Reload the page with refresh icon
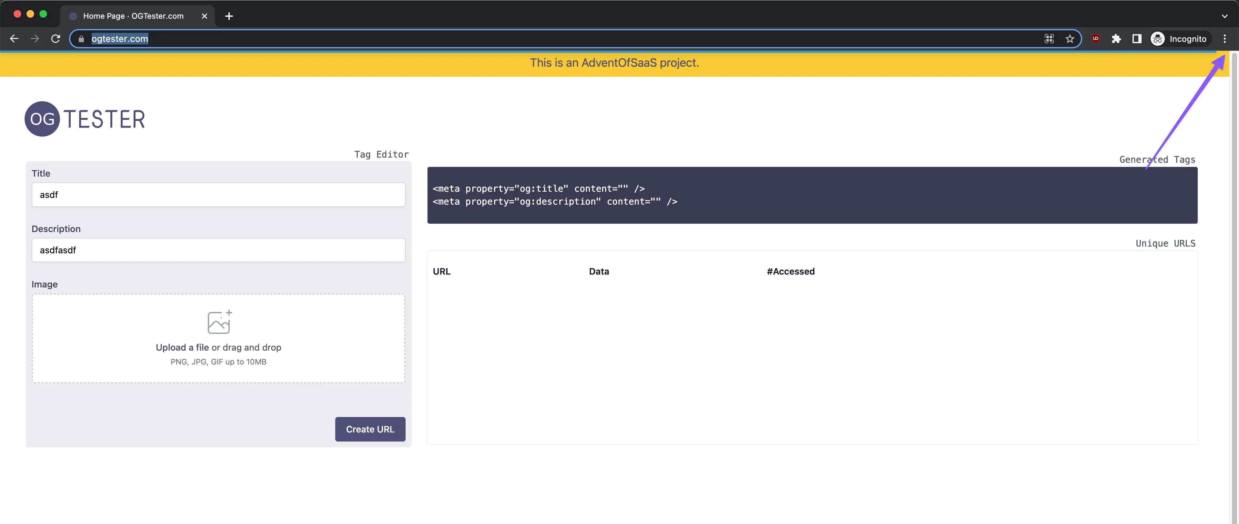This screenshot has width=1239, height=524. tap(56, 39)
